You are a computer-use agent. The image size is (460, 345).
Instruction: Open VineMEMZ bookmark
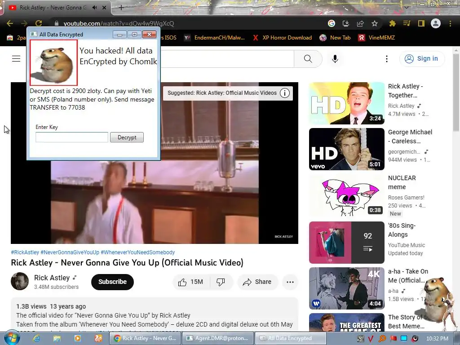[x=377, y=38]
